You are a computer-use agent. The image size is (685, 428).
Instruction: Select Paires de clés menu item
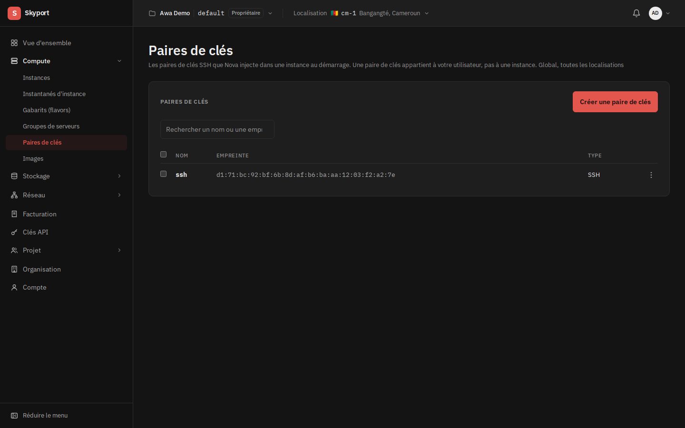tap(66, 143)
